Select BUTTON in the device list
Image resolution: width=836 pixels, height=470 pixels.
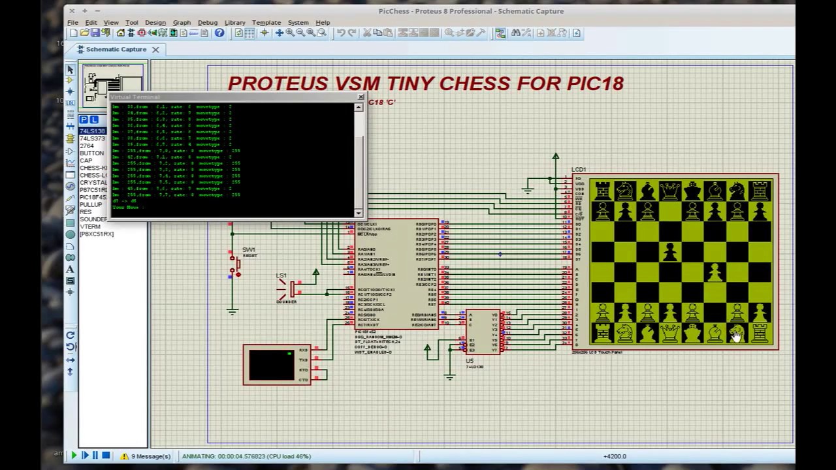91,153
